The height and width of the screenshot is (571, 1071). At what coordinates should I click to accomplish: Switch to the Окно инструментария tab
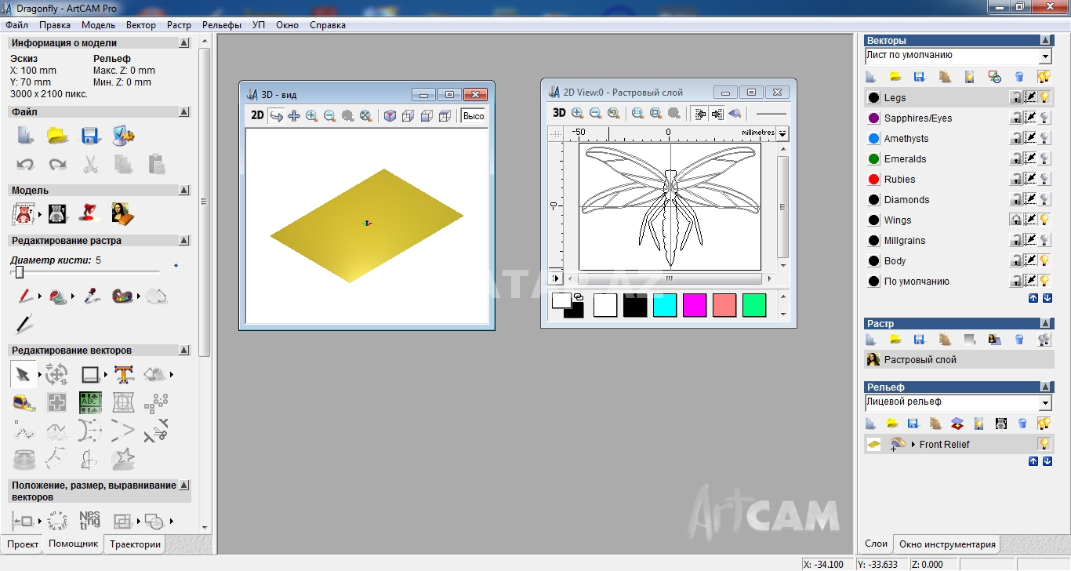(947, 544)
